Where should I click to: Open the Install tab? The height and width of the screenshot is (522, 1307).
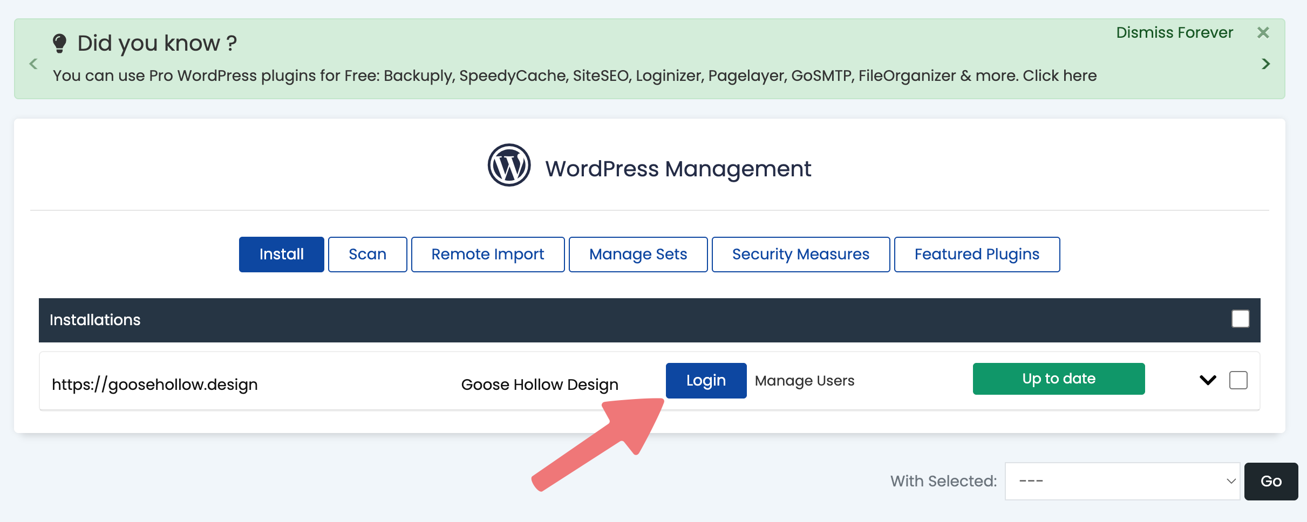pyautogui.click(x=282, y=255)
